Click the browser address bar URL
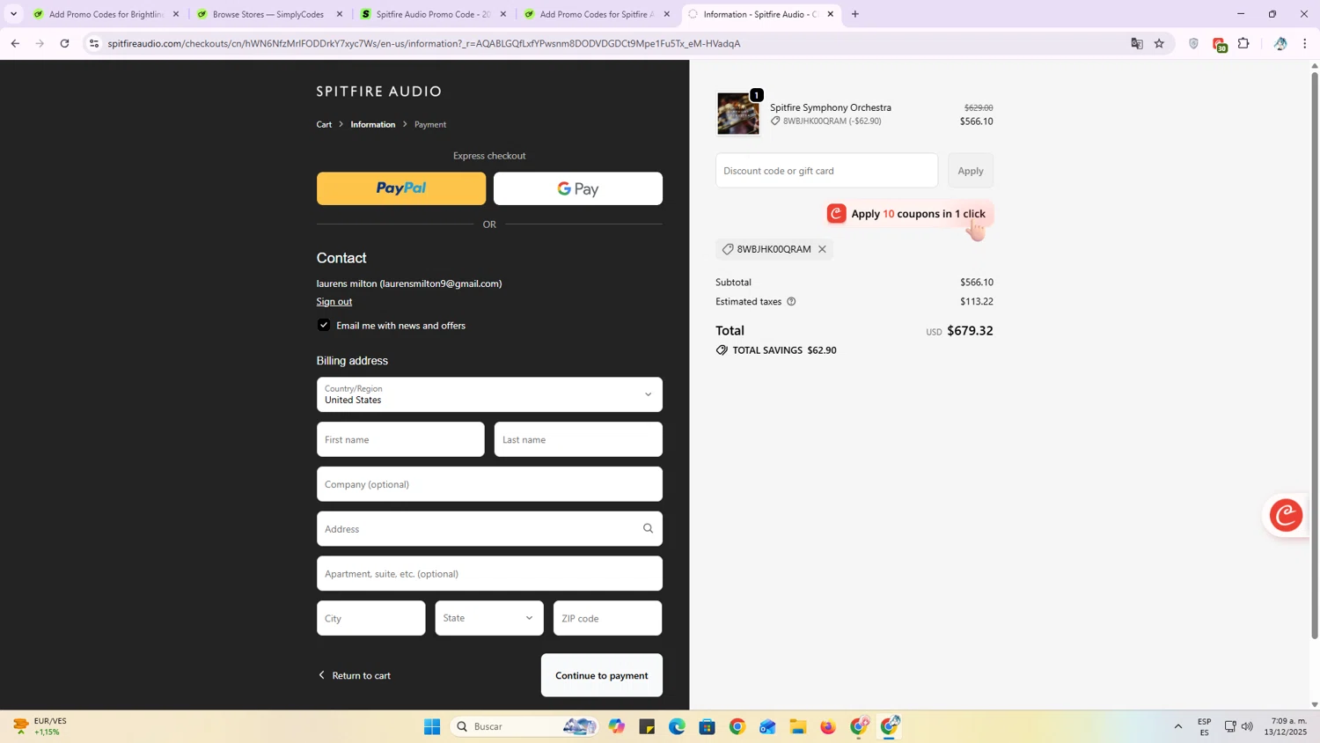 [x=424, y=43]
